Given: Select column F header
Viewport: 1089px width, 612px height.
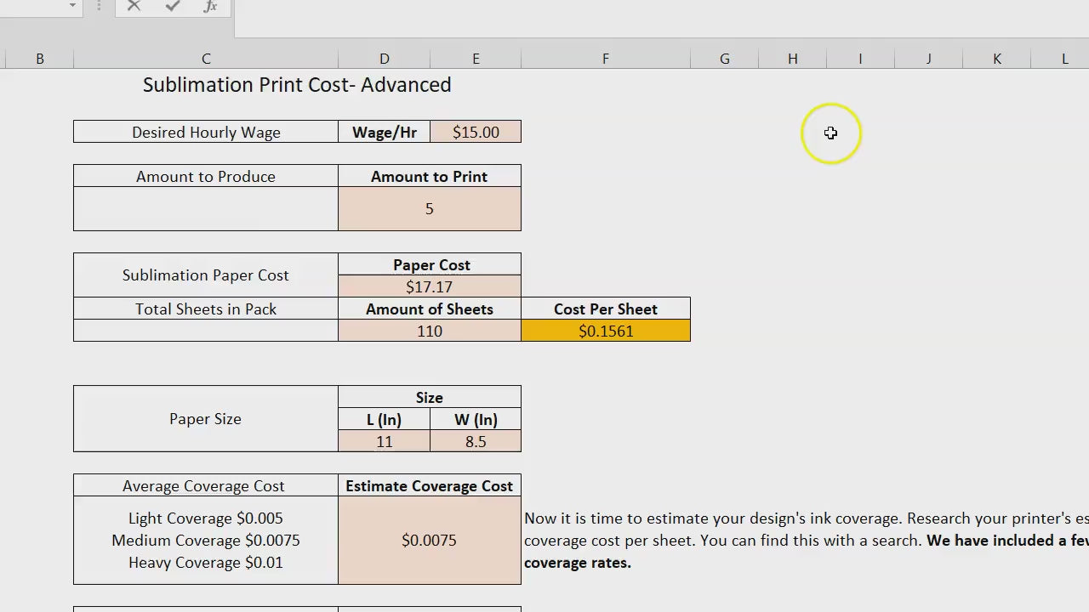Looking at the screenshot, I should click(x=606, y=59).
